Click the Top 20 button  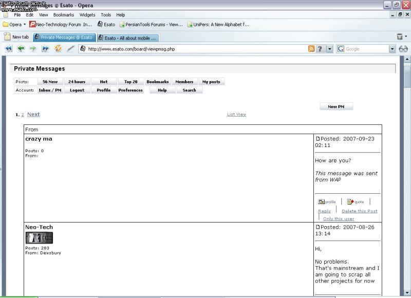pyautogui.click(x=131, y=82)
